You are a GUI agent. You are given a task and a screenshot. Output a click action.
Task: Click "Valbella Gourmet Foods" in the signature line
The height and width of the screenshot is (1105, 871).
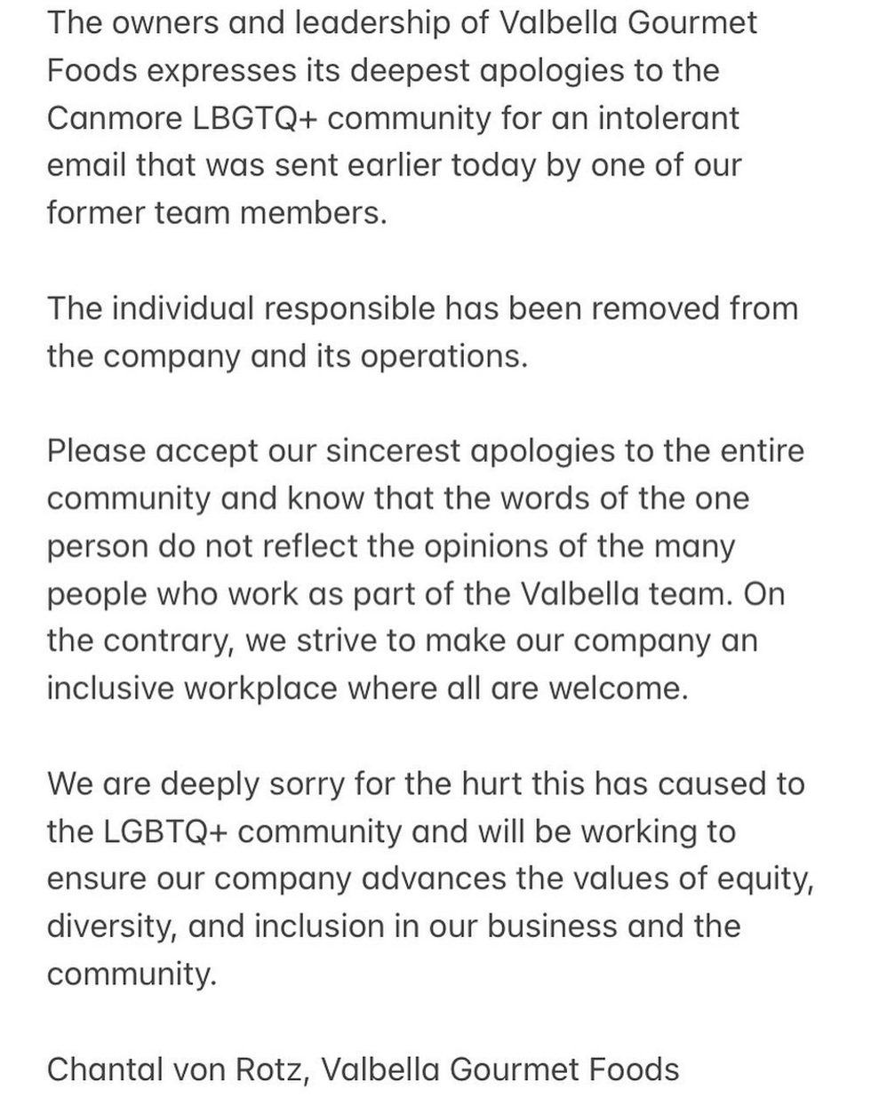(499, 1069)
